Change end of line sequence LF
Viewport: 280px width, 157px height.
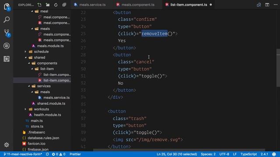click(234, 154)
